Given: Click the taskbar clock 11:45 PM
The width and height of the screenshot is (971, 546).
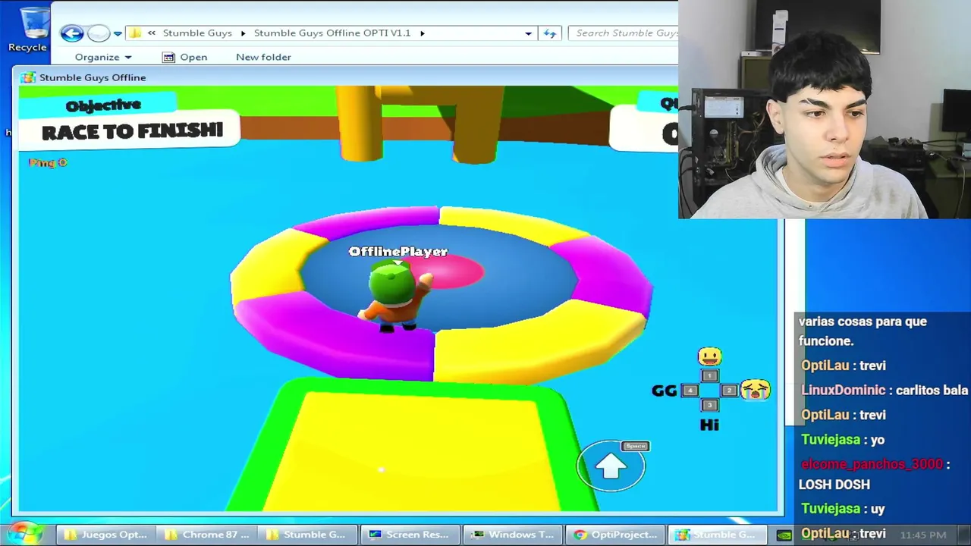Looking at the screenshot, I should pyautogui.click(x=922, y=535).
